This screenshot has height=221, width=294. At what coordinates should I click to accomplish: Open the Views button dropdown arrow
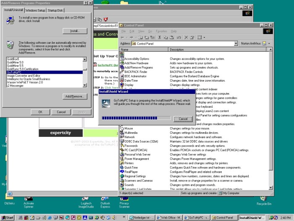(x=204, y=37)
